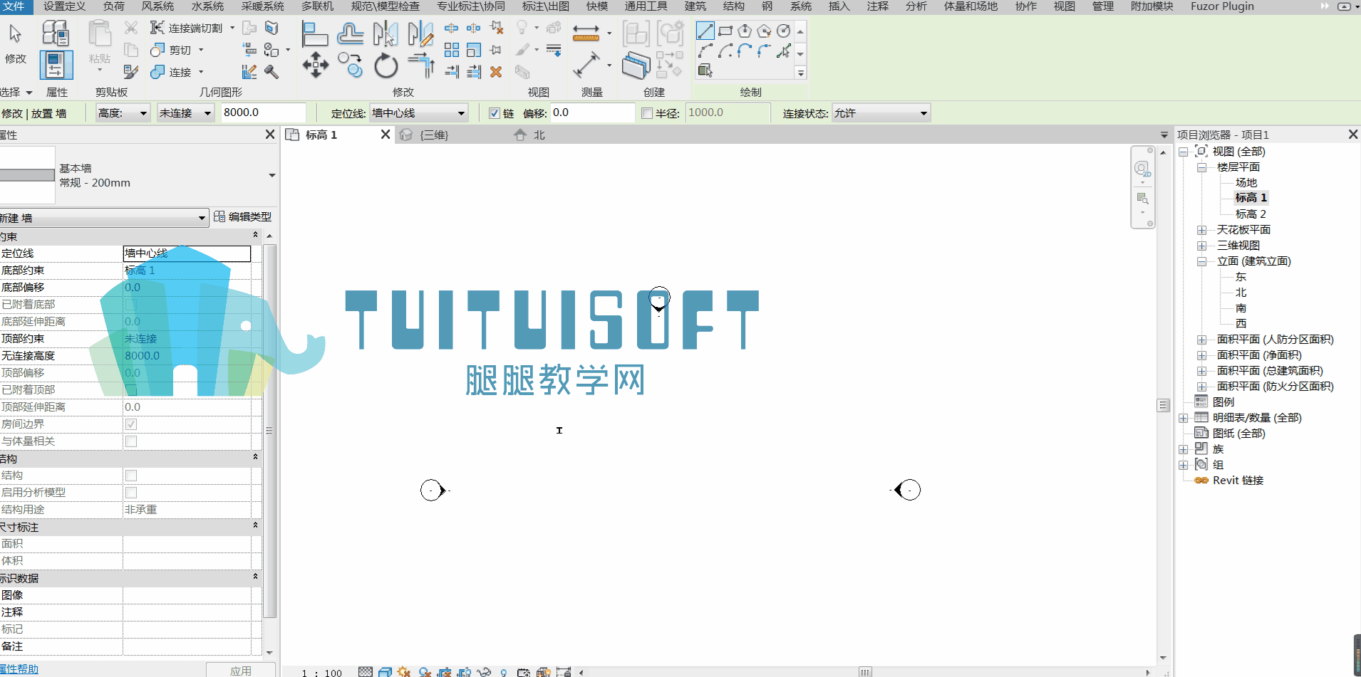Select the Array tool icon
The height and width of the screenshot is (677, 1361).
tap(452, 50)
